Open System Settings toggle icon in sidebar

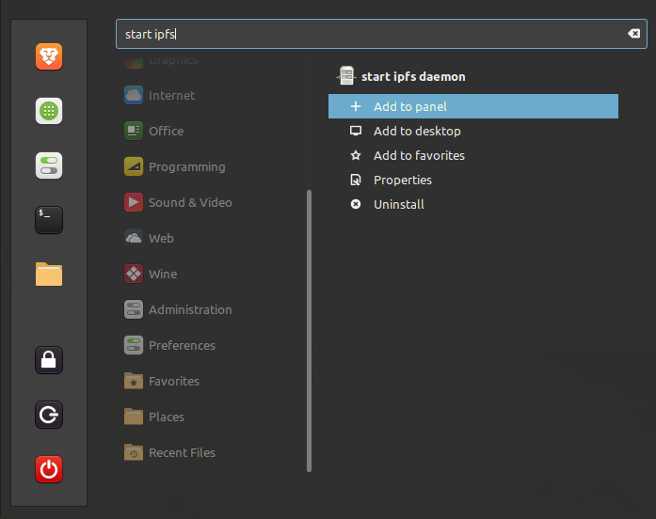(49, 165)
